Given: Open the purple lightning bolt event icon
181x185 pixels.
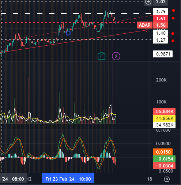Looking at the screenshot, I should coord(116,56).
